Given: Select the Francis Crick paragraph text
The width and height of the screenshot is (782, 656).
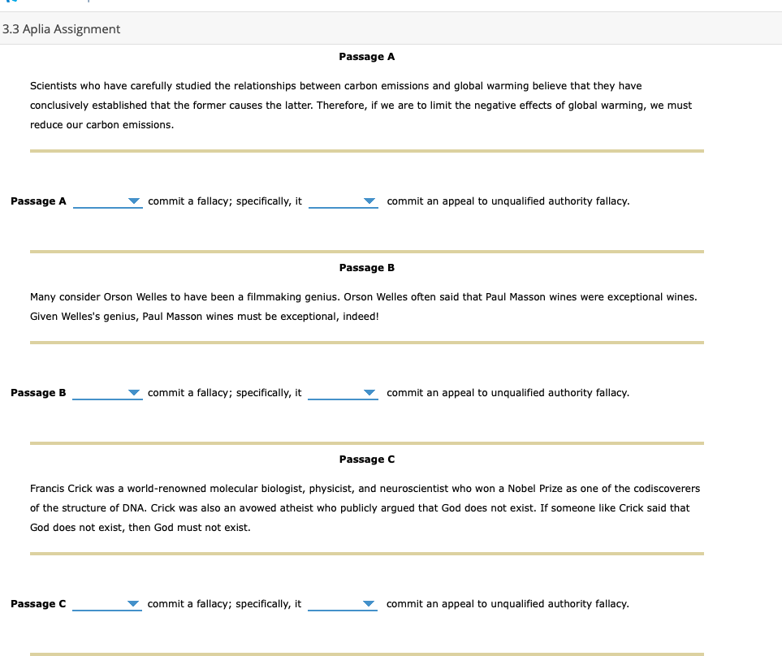Looking at the screenshot, I should tap(365, 507).
